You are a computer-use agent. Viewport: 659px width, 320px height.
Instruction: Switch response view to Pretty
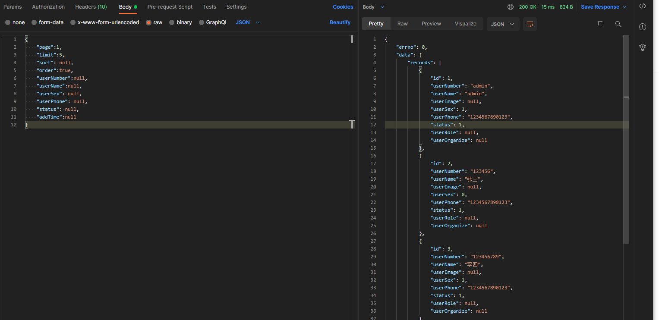(x=376, y=24)
